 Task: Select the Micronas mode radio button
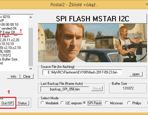pos(107,103)
